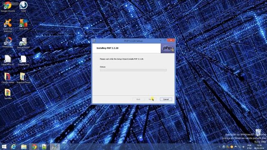The width and height of the screenshot is (267, 150).
Task: Switch to Chrome on the taskbar
Action: (x=34, y=147)
